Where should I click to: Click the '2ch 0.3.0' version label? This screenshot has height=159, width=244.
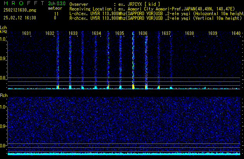57,3
